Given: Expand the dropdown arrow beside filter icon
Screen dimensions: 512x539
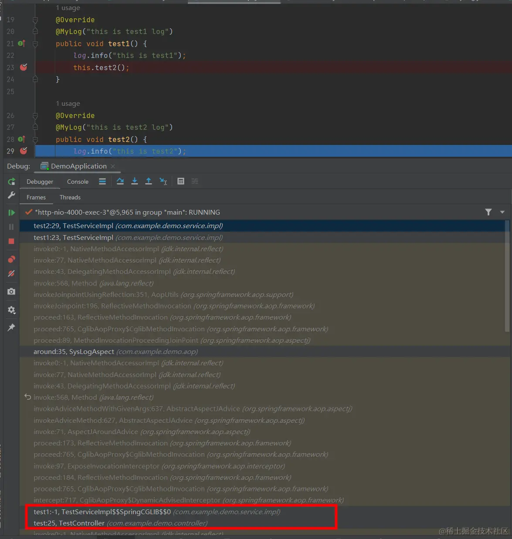Looking at the screenshot, I should pos(502,212).
